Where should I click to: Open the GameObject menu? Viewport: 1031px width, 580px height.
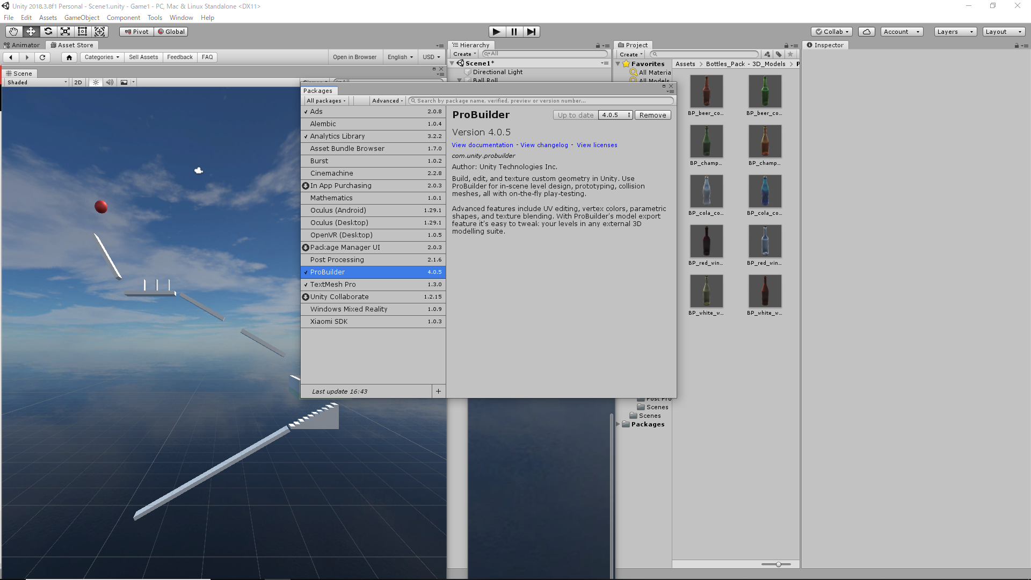[x=82, y=18]
